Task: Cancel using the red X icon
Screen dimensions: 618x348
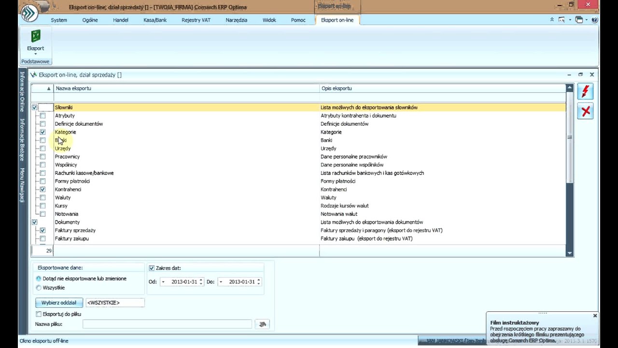Action: tap(586, 112)
